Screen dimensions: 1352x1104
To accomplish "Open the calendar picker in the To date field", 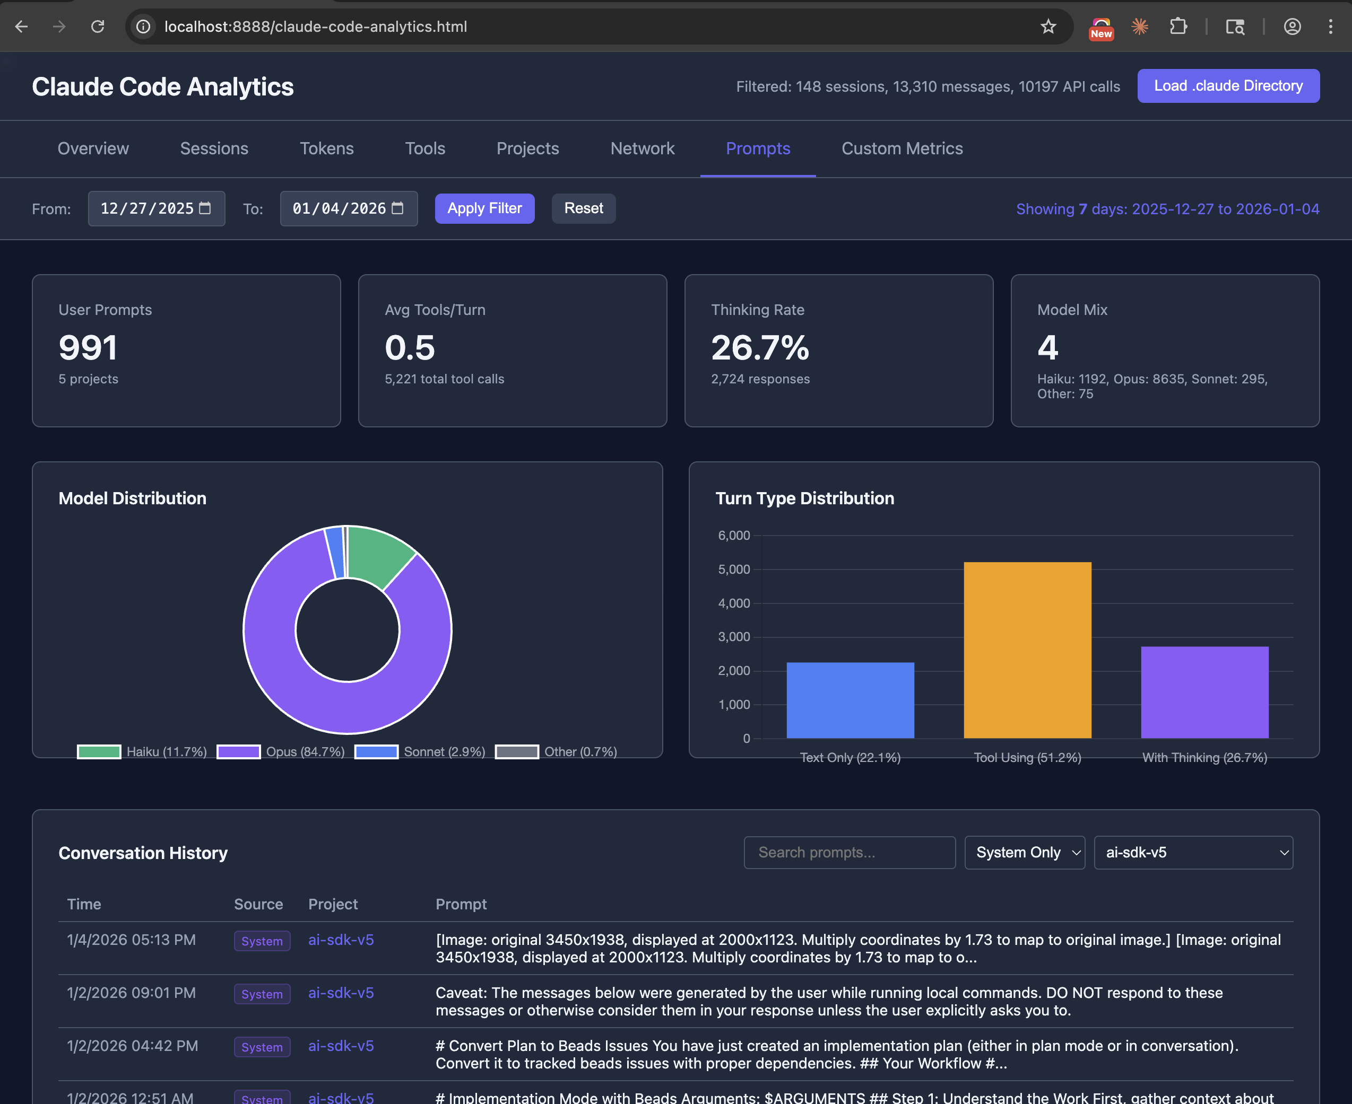I will coord(397,208).
